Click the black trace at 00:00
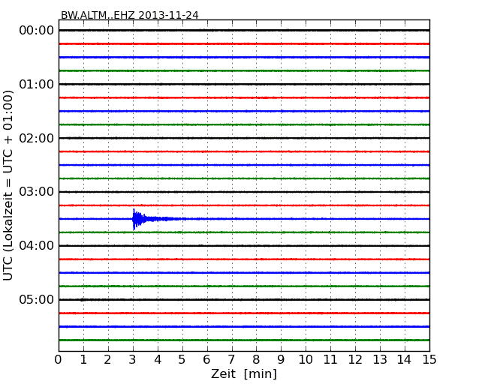 click(244, 31)
